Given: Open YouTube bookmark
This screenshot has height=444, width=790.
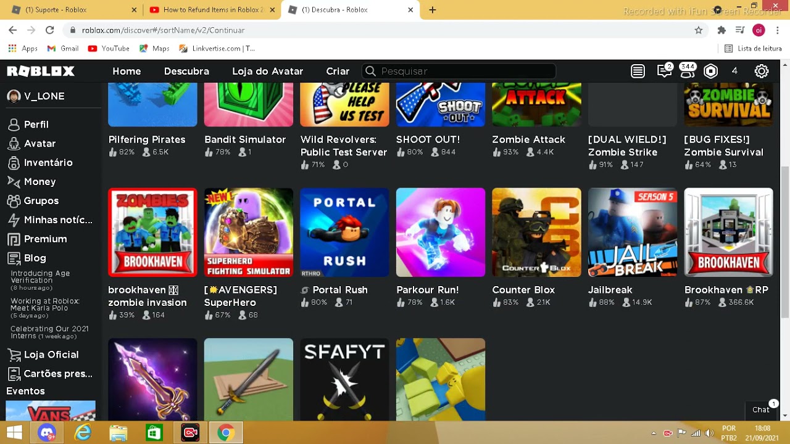Looking at the screenshot, I should click(109, 49).
